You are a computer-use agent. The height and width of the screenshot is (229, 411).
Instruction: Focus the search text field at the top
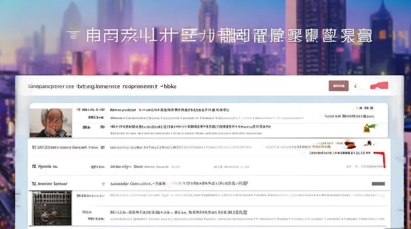171,86
